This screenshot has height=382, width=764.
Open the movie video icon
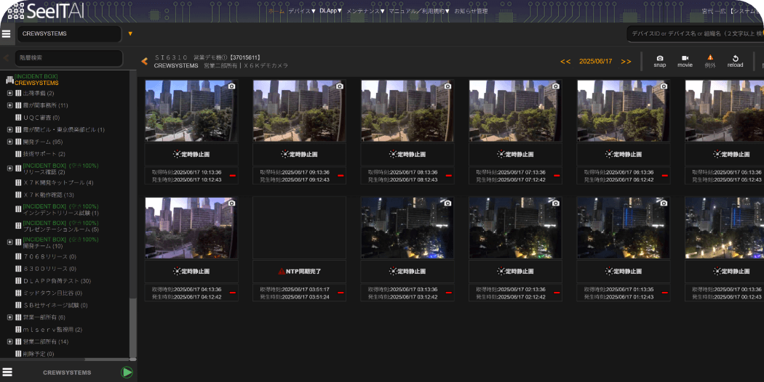(685, 58)
